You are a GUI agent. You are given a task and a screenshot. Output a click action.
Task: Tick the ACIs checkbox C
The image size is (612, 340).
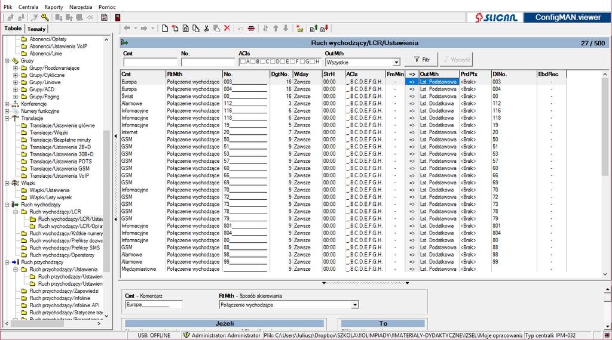click(263, 61)
